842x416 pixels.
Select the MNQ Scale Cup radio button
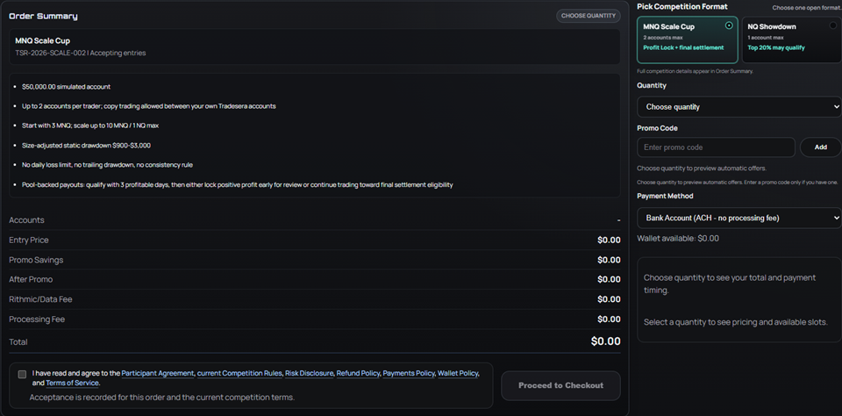729,25
